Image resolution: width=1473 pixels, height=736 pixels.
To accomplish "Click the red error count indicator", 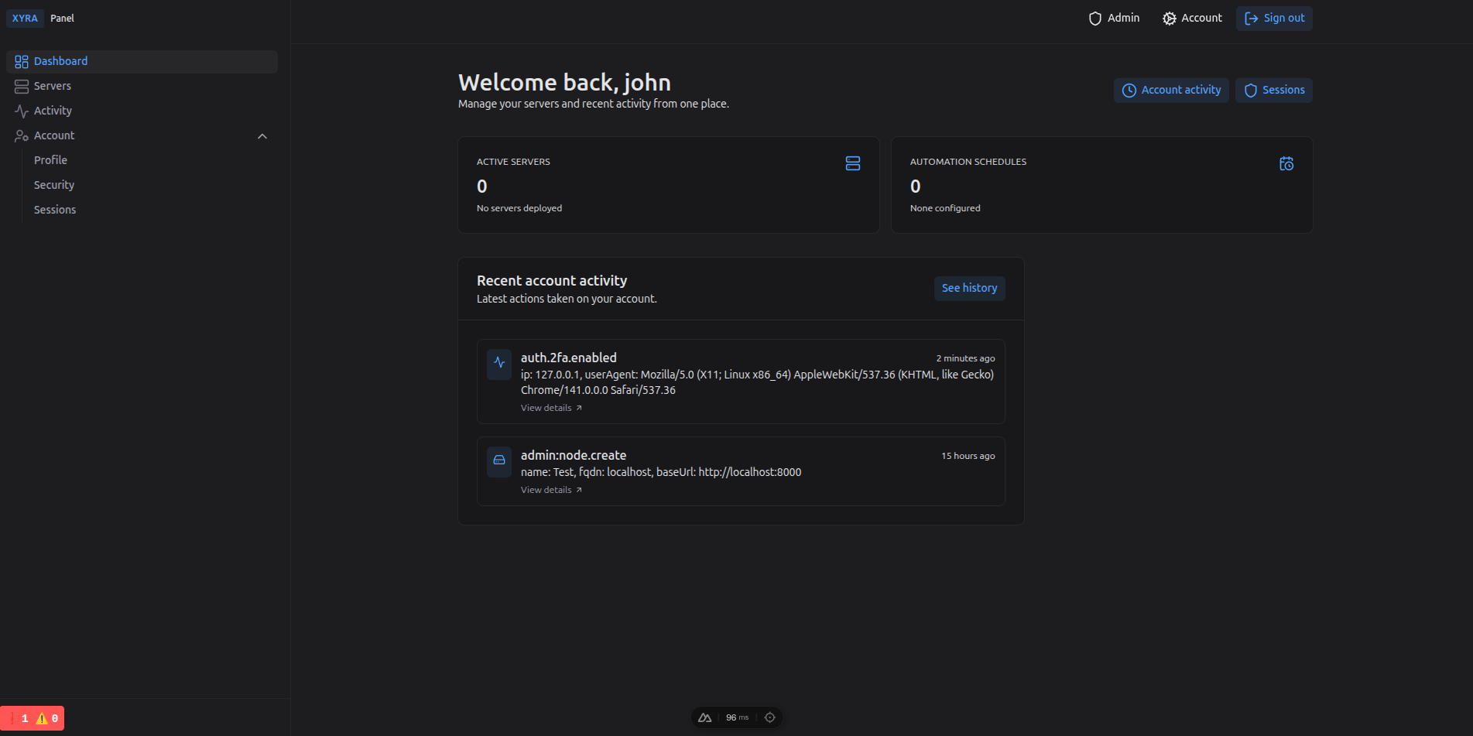I will [20, 718].
